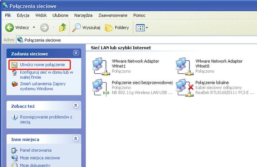Open the Pomoc menu
This screenshot has width=257, height=167.
pyautogui.click(x=139, y=15)
